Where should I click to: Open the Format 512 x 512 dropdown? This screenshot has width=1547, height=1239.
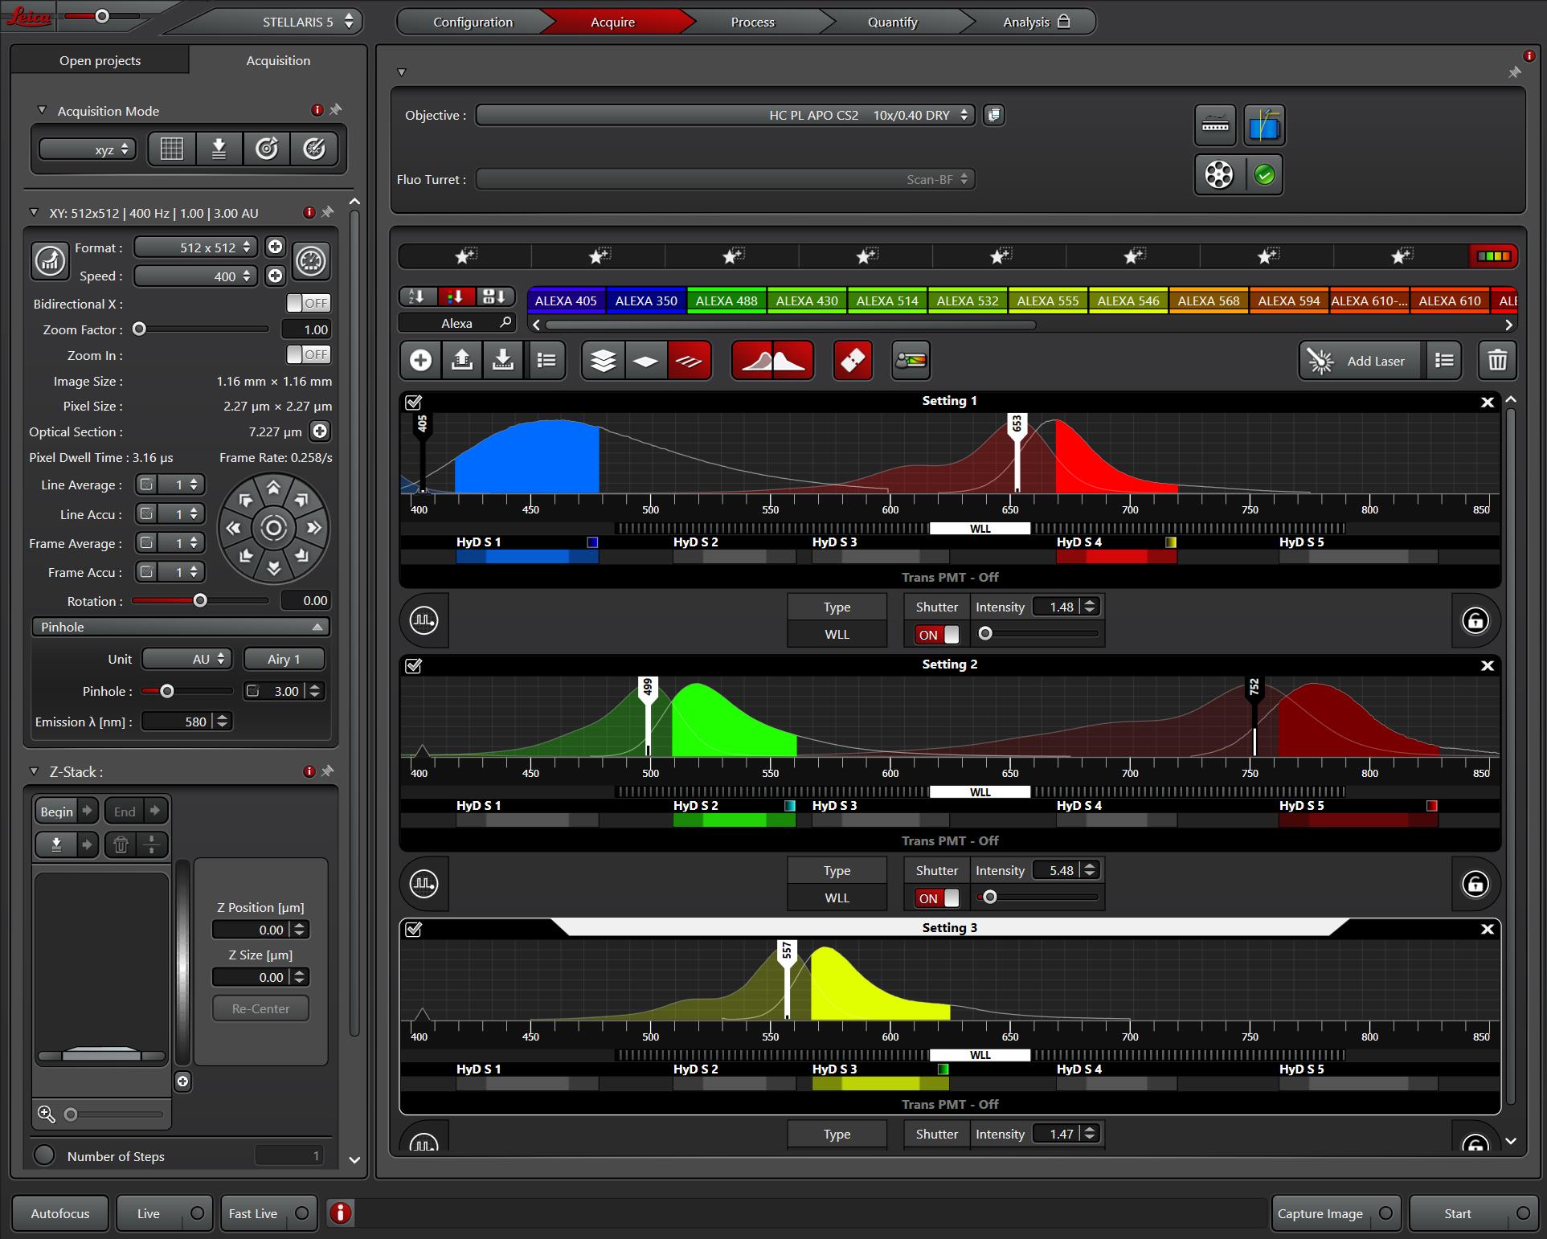[x=195, y=247]
